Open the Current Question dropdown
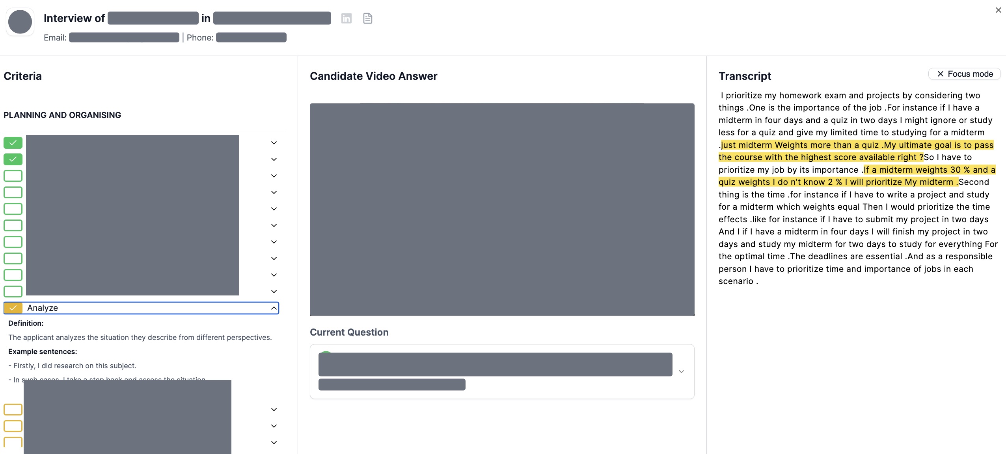Screen dimensions: 1006x454 tap(680, 371)
